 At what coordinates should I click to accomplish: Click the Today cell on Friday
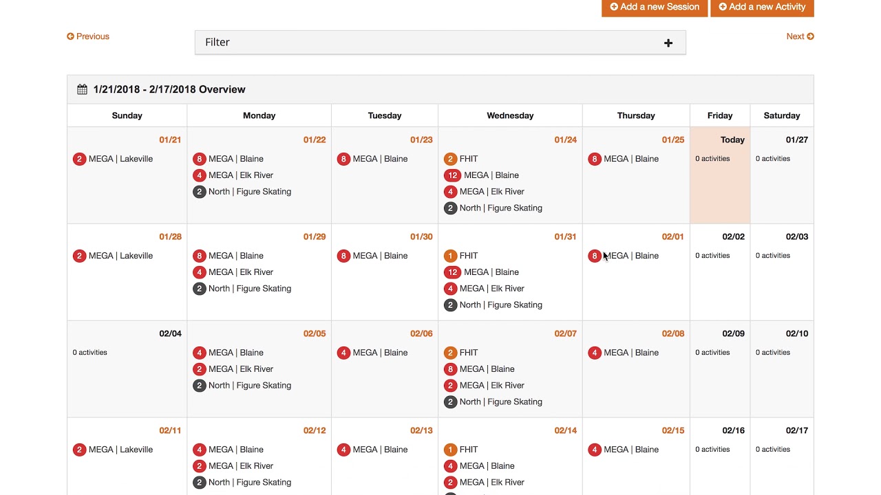click(719, 175)
